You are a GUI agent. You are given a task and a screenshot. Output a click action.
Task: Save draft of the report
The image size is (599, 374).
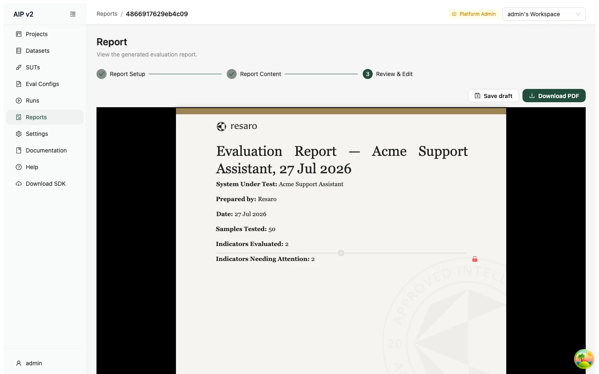(x=493, y=96)
